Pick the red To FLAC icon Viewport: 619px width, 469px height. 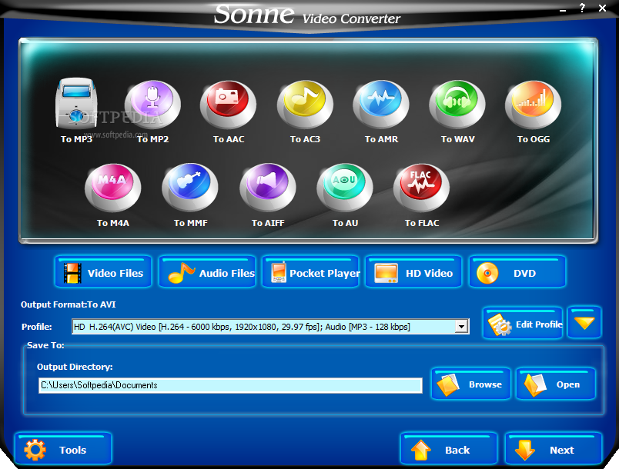(x=421, y=188)
